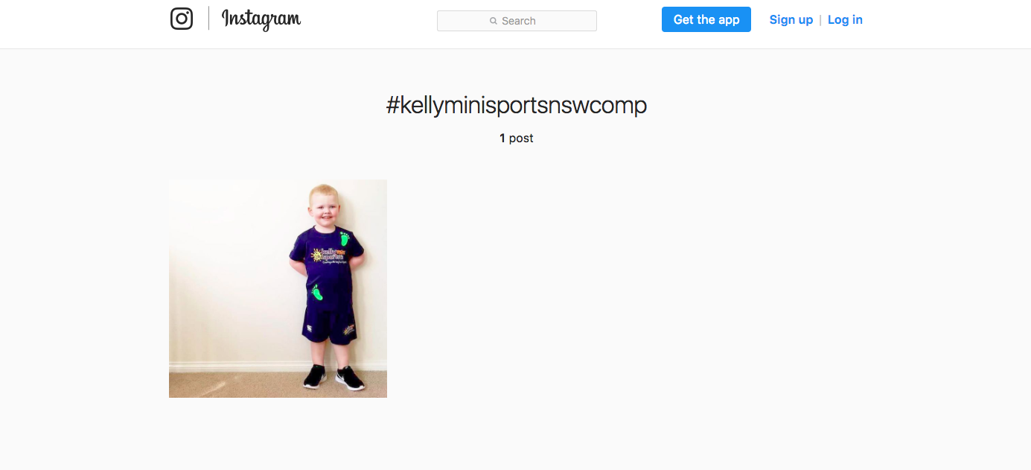
Task: Focus the Search input field
Action: point(517,21)
